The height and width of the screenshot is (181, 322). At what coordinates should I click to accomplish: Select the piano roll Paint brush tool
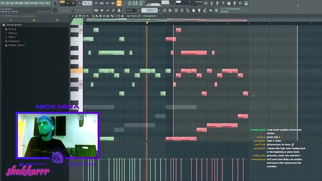point(97,16)
